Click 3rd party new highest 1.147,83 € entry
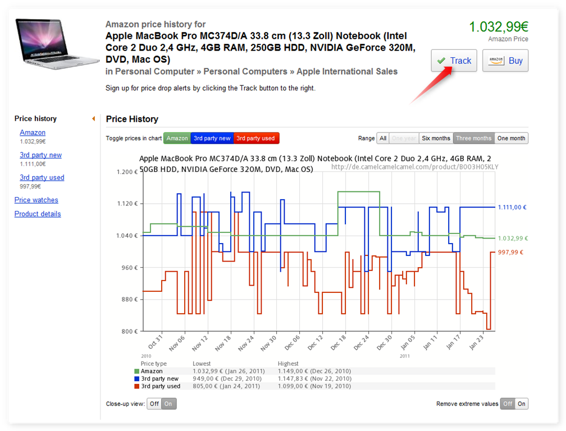The width and height of the screenshot is (566, 431). point(314,379)
